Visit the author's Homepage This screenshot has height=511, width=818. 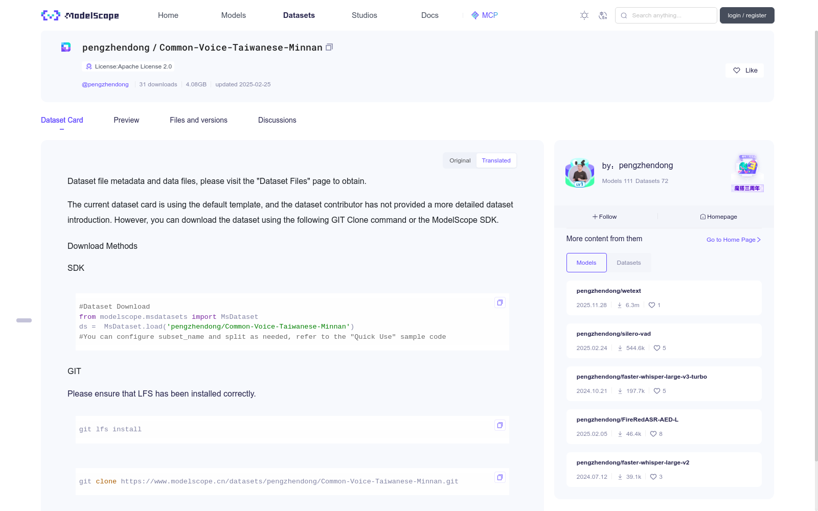pyautogui.click(x=718, y=217)
